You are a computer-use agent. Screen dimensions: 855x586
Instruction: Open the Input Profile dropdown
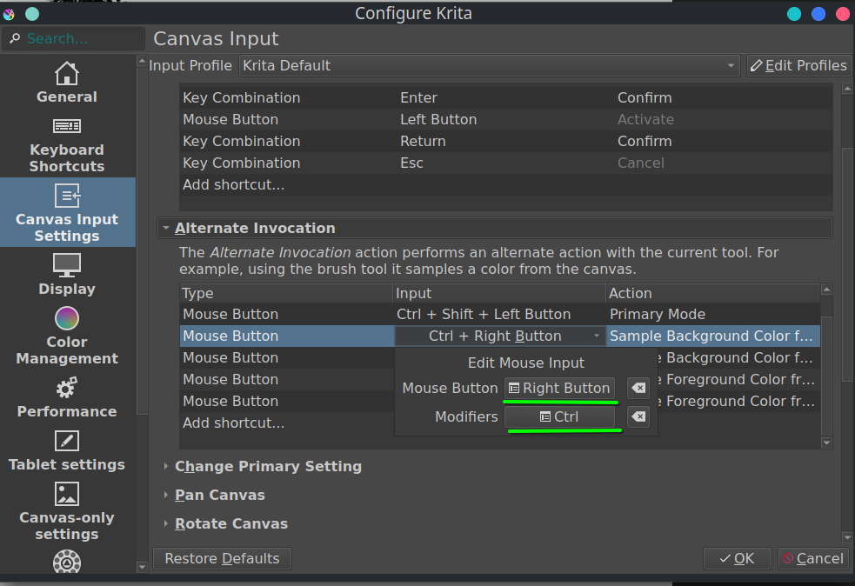490,65
